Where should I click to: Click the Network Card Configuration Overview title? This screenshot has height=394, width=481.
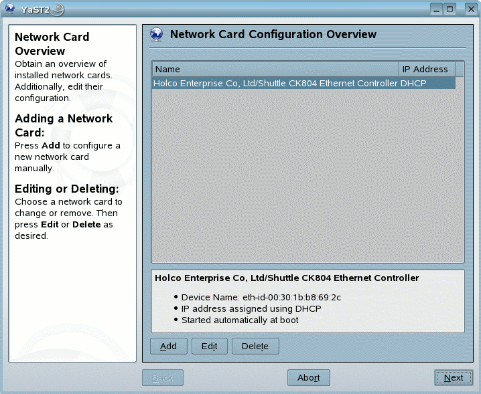[273, 34]
